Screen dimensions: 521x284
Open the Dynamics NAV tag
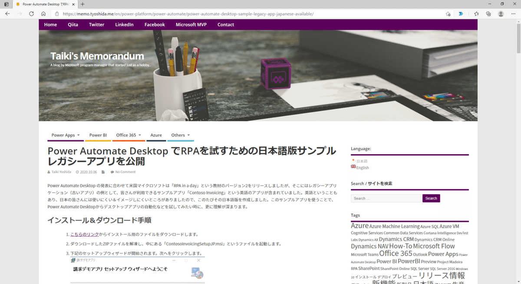pyautogui.click(x=369, y=246)
